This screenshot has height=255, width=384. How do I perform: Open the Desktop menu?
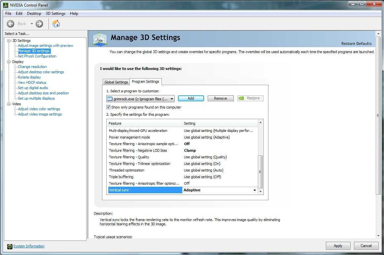[34, 14]
